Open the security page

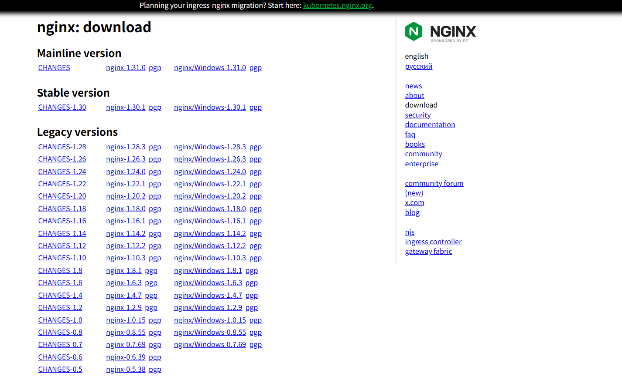[418, 115]
